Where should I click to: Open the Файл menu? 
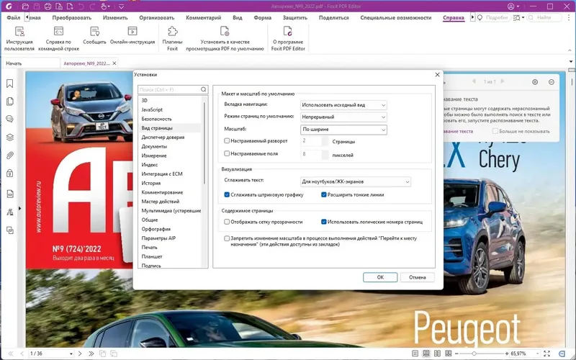[13, 17]
